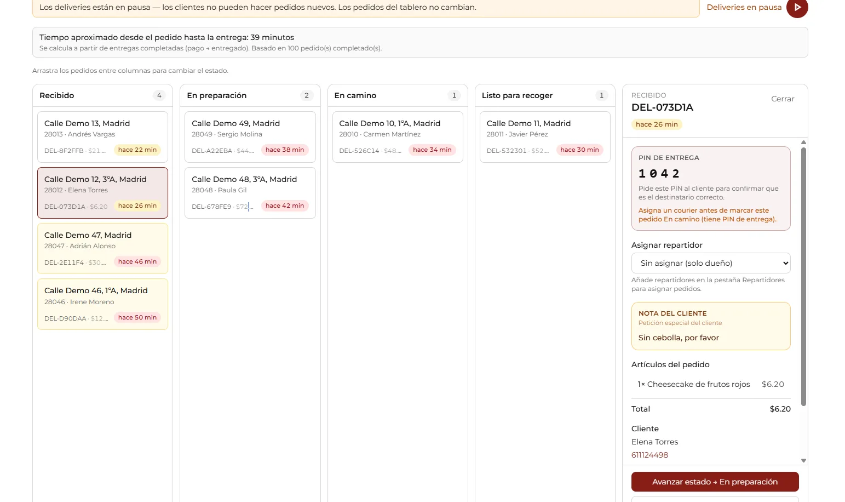Click delivery PIN 1042

click(659, 174)
